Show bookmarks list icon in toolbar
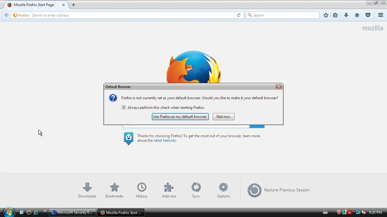Viewport: 387px width, 217px height. (335, 15)
